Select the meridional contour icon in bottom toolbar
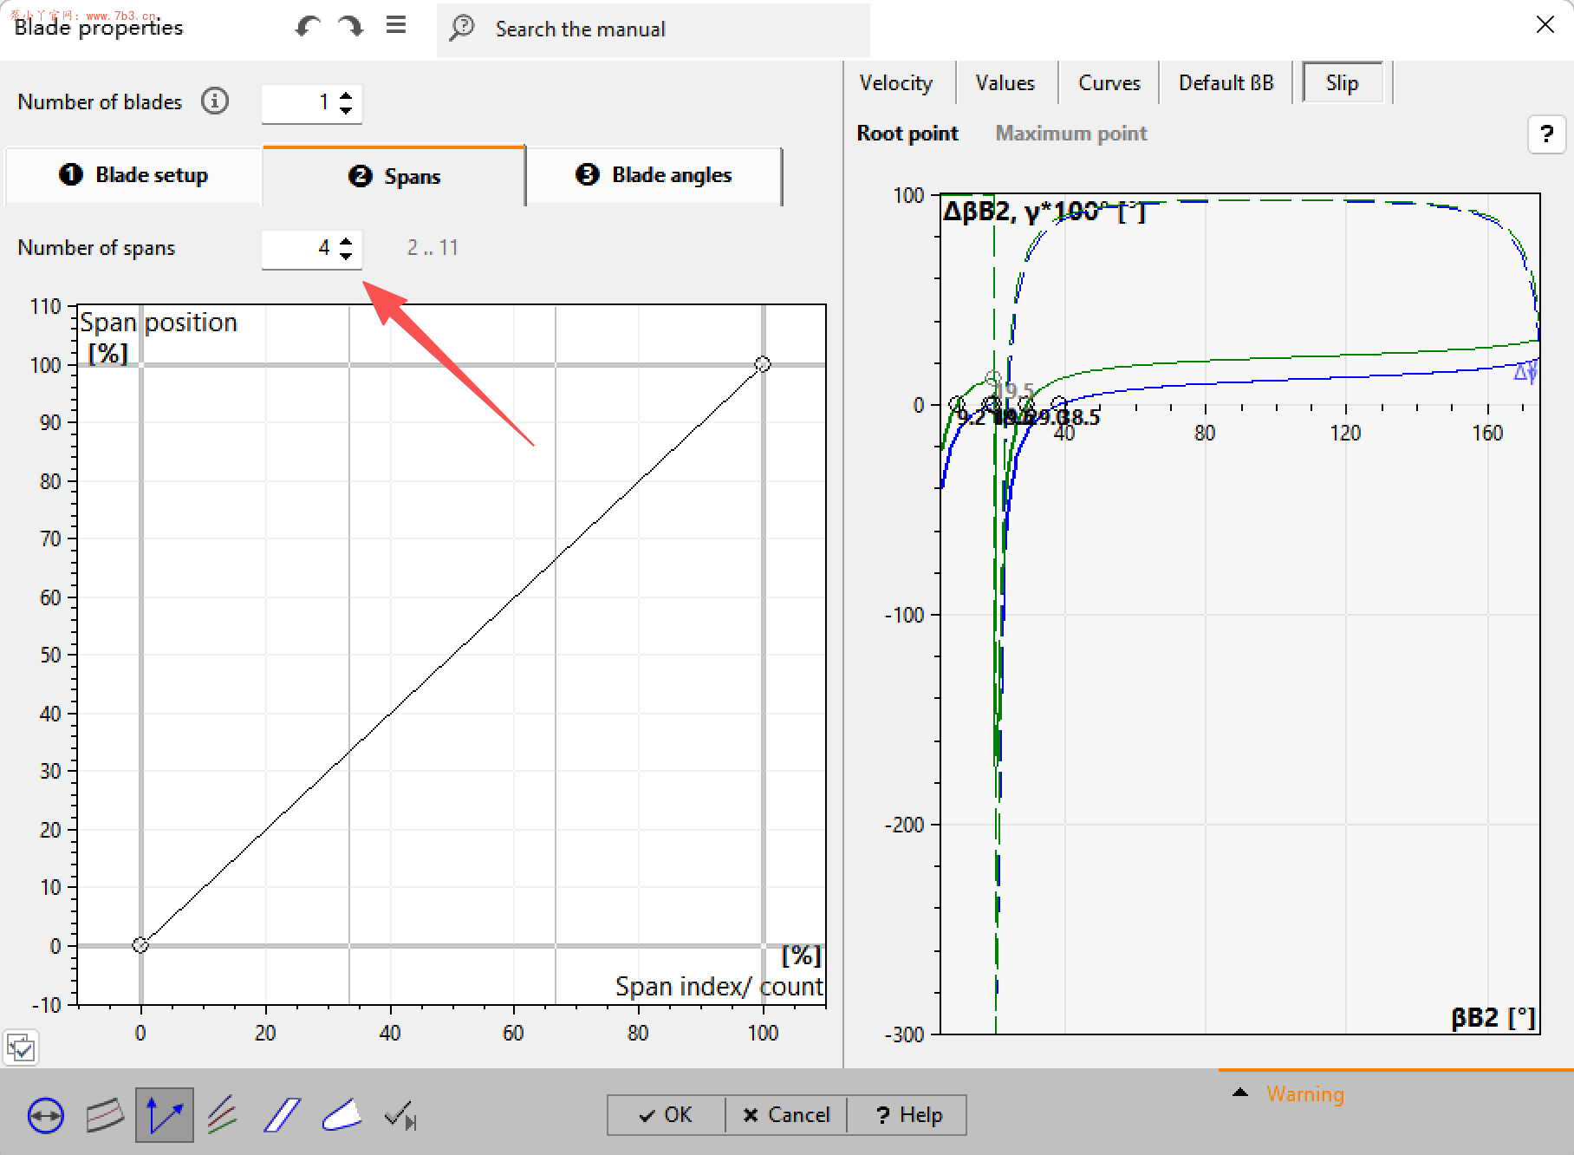The image size is (1574, 1155). click(105, 1115)
